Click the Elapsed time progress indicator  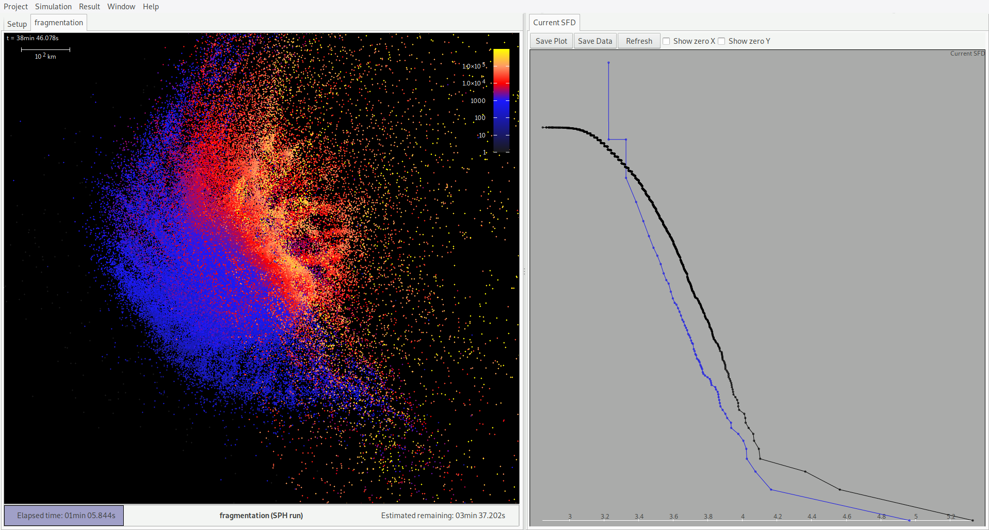[64, 516]
